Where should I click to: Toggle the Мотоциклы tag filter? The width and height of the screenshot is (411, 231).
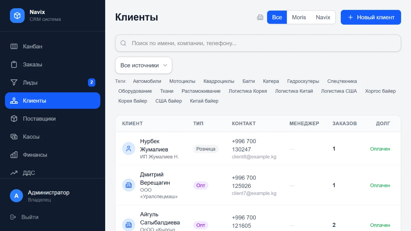point(182,81)
